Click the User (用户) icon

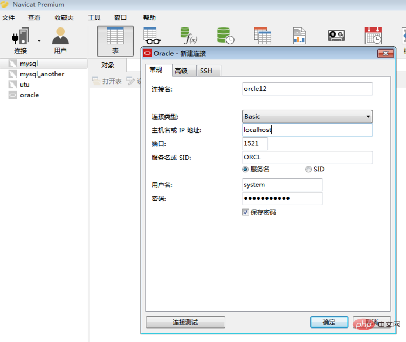pyautogui.click(x=60, y=36)
